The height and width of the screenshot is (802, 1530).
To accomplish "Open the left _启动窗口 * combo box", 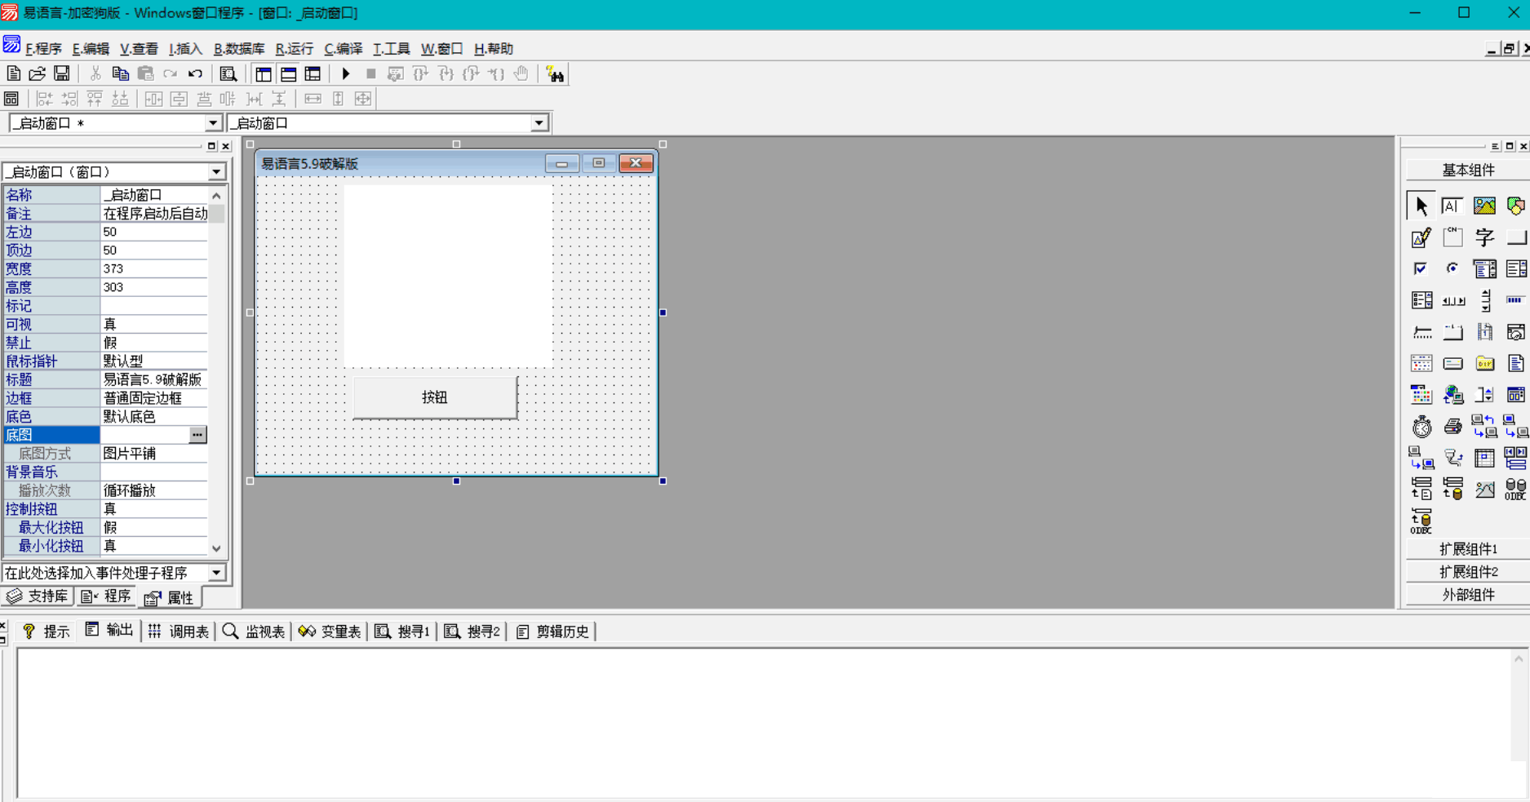I will click(x=115, y=123).
